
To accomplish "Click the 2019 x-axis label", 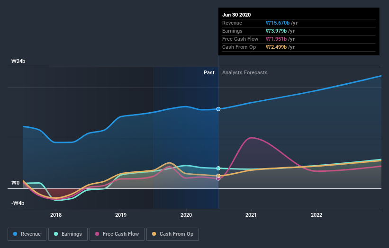I will point(121,215).
